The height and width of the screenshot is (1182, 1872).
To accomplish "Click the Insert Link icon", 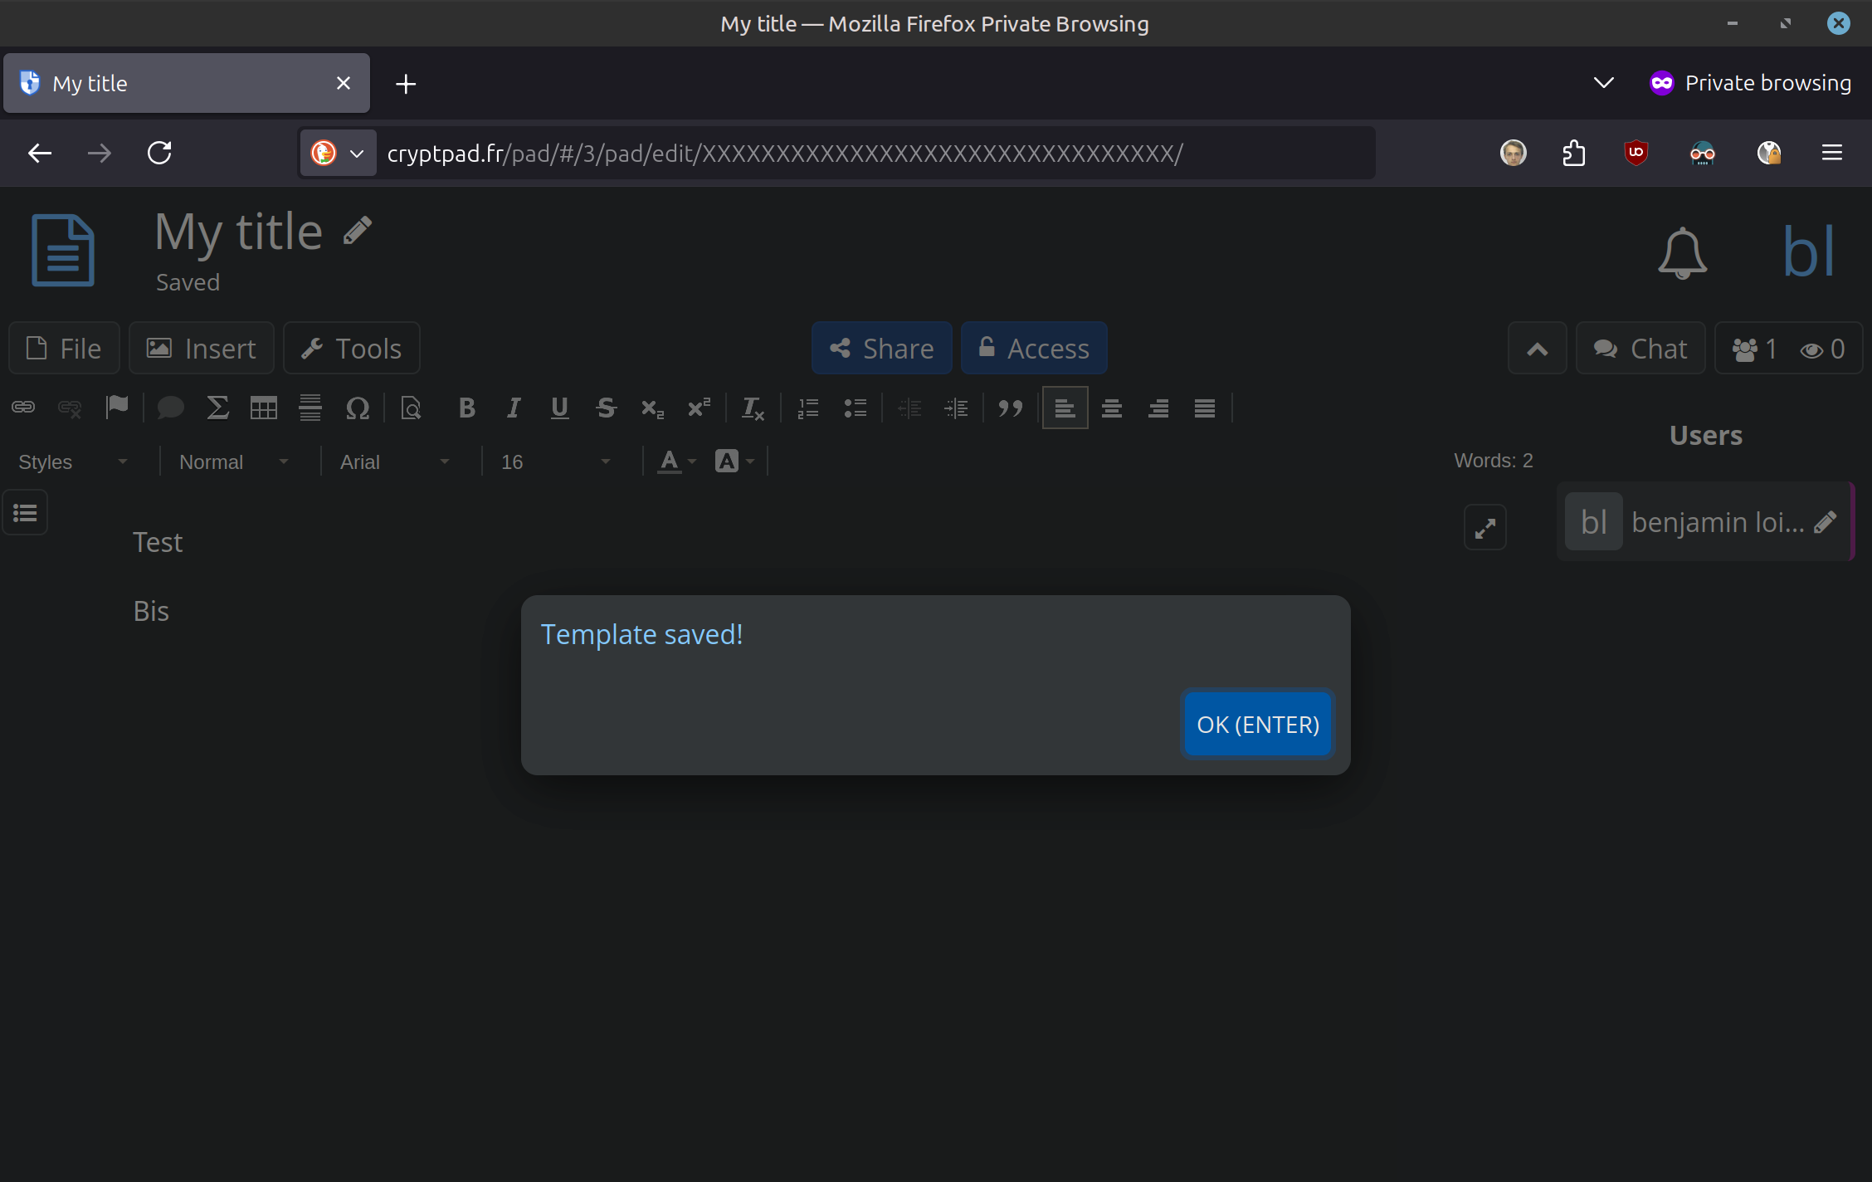I will click(23, 408).
